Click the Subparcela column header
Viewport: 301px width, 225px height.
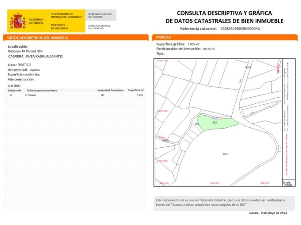tap(14, 90)
